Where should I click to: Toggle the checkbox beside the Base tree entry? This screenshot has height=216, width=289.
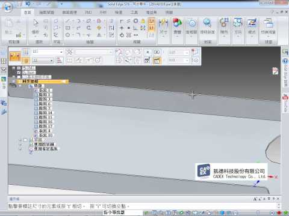pyautogui.click(x=19, y=73)
